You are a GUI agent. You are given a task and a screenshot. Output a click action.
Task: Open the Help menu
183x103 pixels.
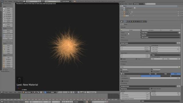[20, 1]
